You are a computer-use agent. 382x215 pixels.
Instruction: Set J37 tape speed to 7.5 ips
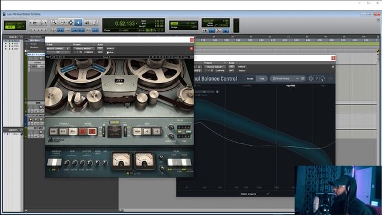(82, 131)
